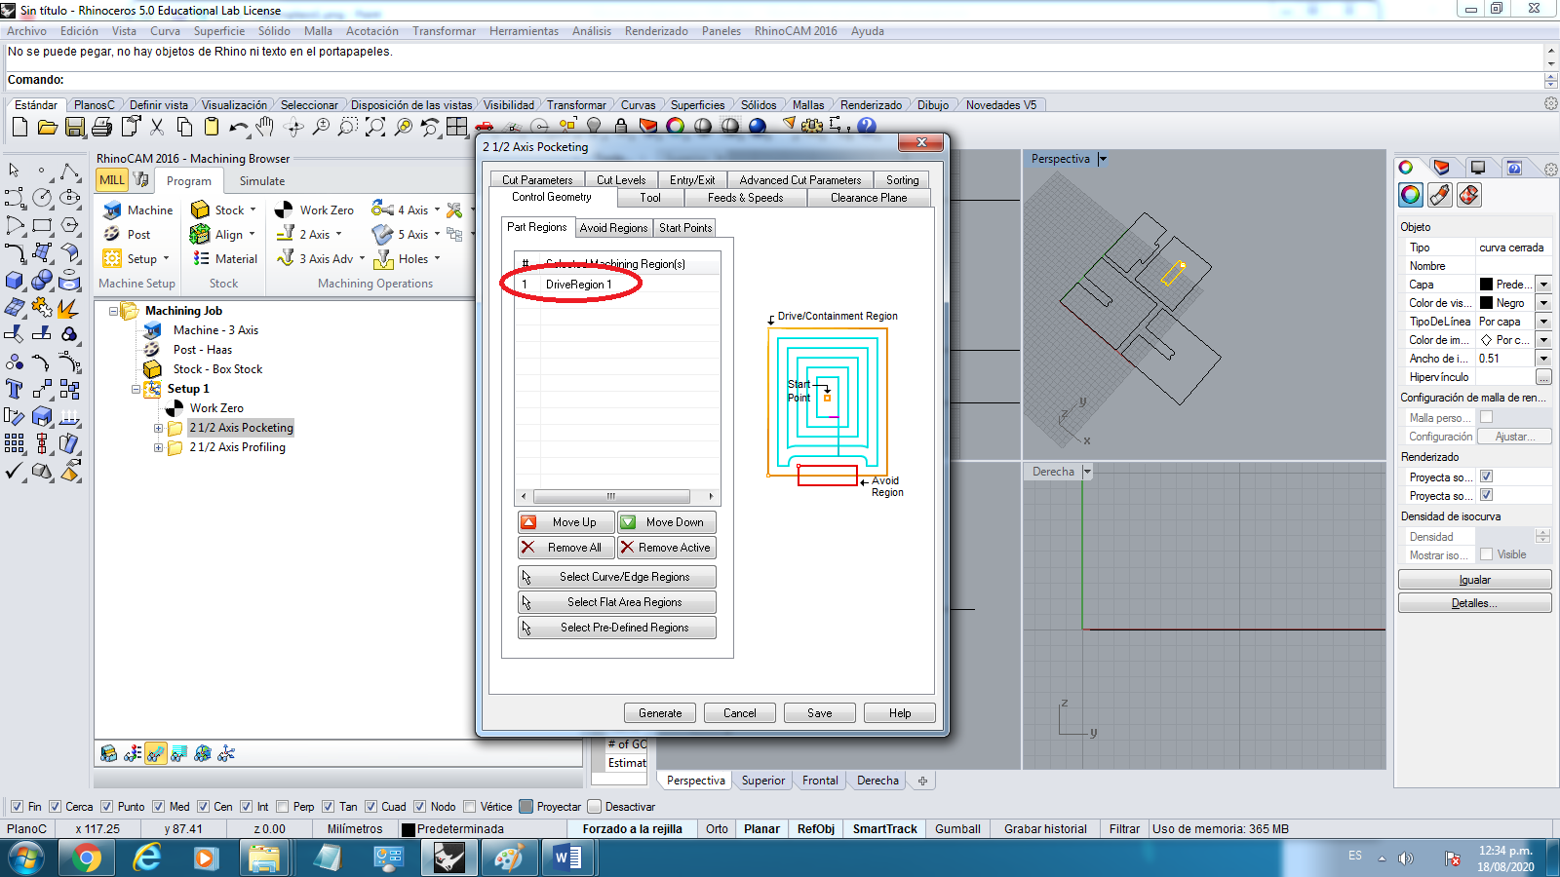Click the Save floppy disk icon
This screenshot has width=1560, height=877.
pos(75,127)
